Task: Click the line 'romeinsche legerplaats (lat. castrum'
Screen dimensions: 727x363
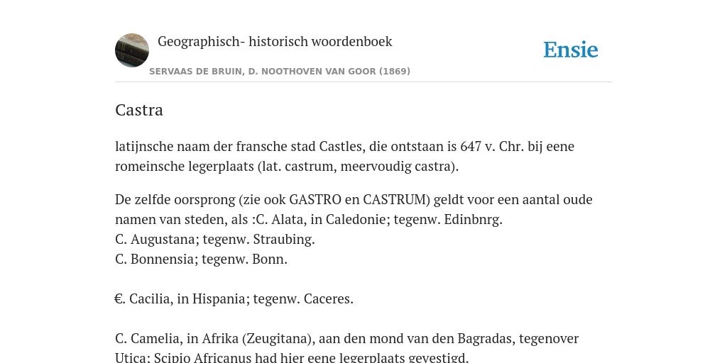Action: [287, 166]
